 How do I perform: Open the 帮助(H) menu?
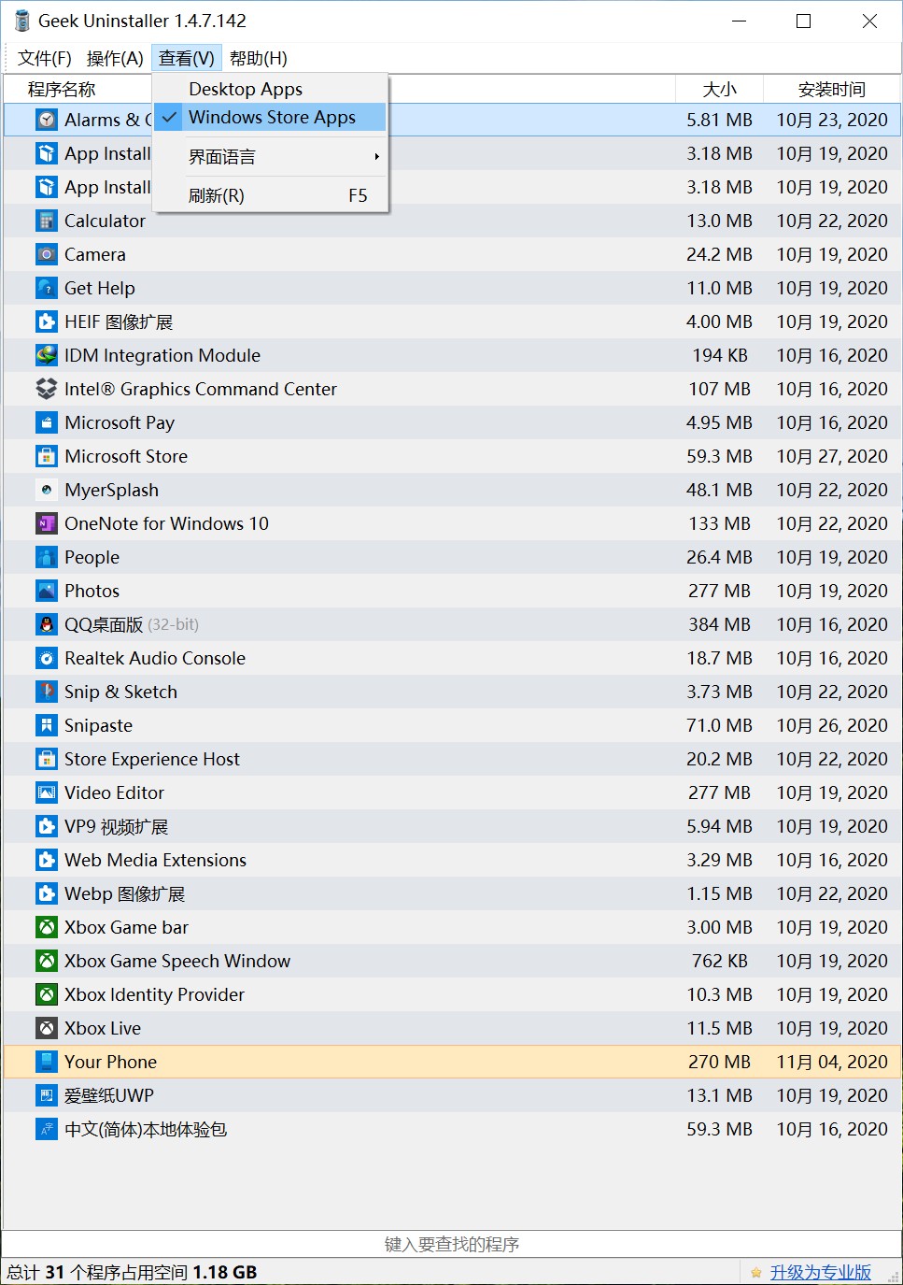pyautogui.click(x=259, y=58)
